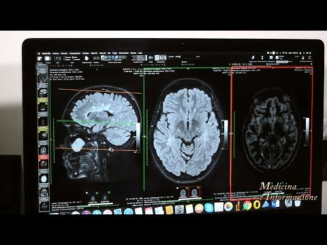Viewport: 327px width, 245px height.
Task: Select the red-highlighted series thumbnail in sidebar
Action: (43, 161)
